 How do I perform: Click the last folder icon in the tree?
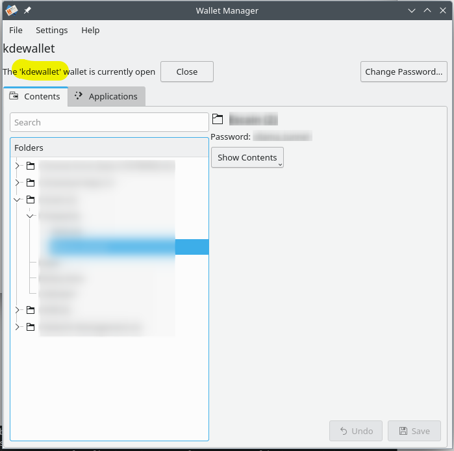click(x=30, y=327)
